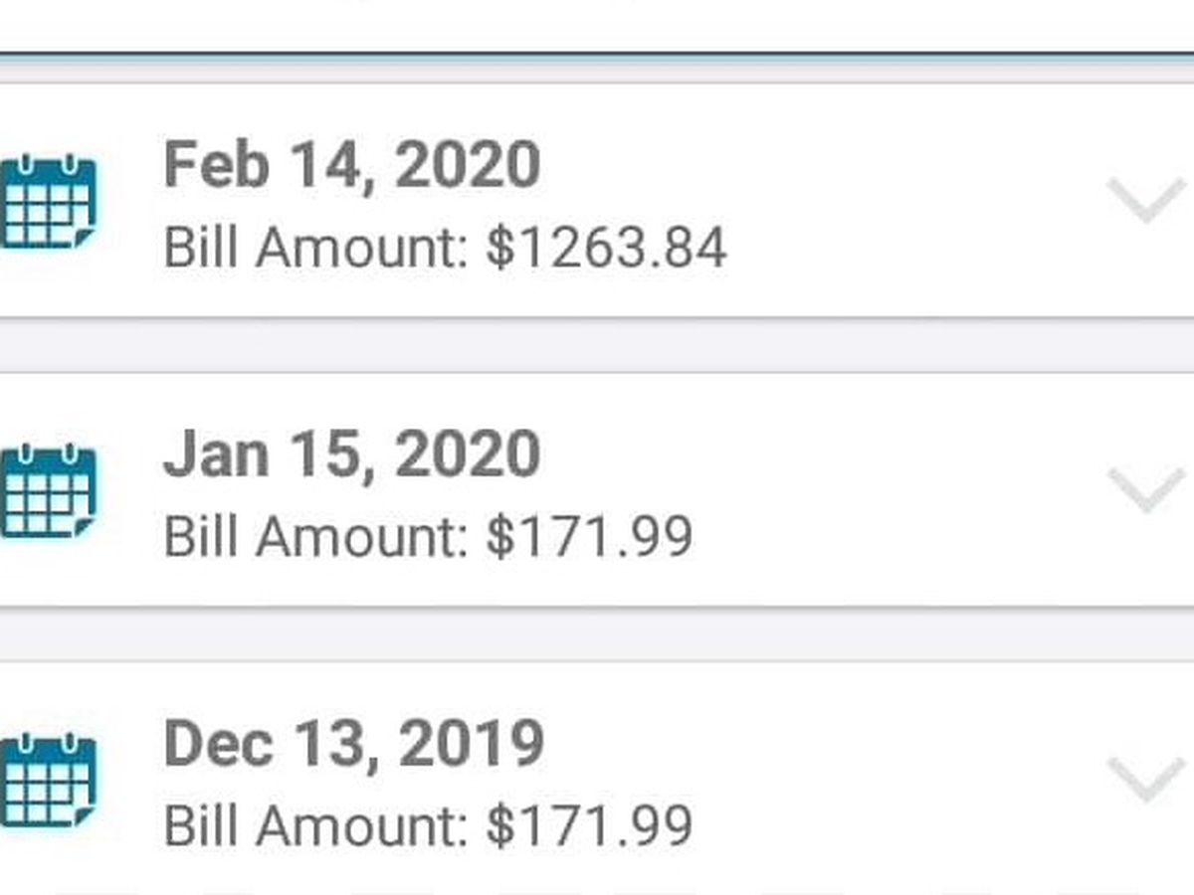
Task: Select the Jan 15, 2020 date heading
Action: (x=352, y=454)
